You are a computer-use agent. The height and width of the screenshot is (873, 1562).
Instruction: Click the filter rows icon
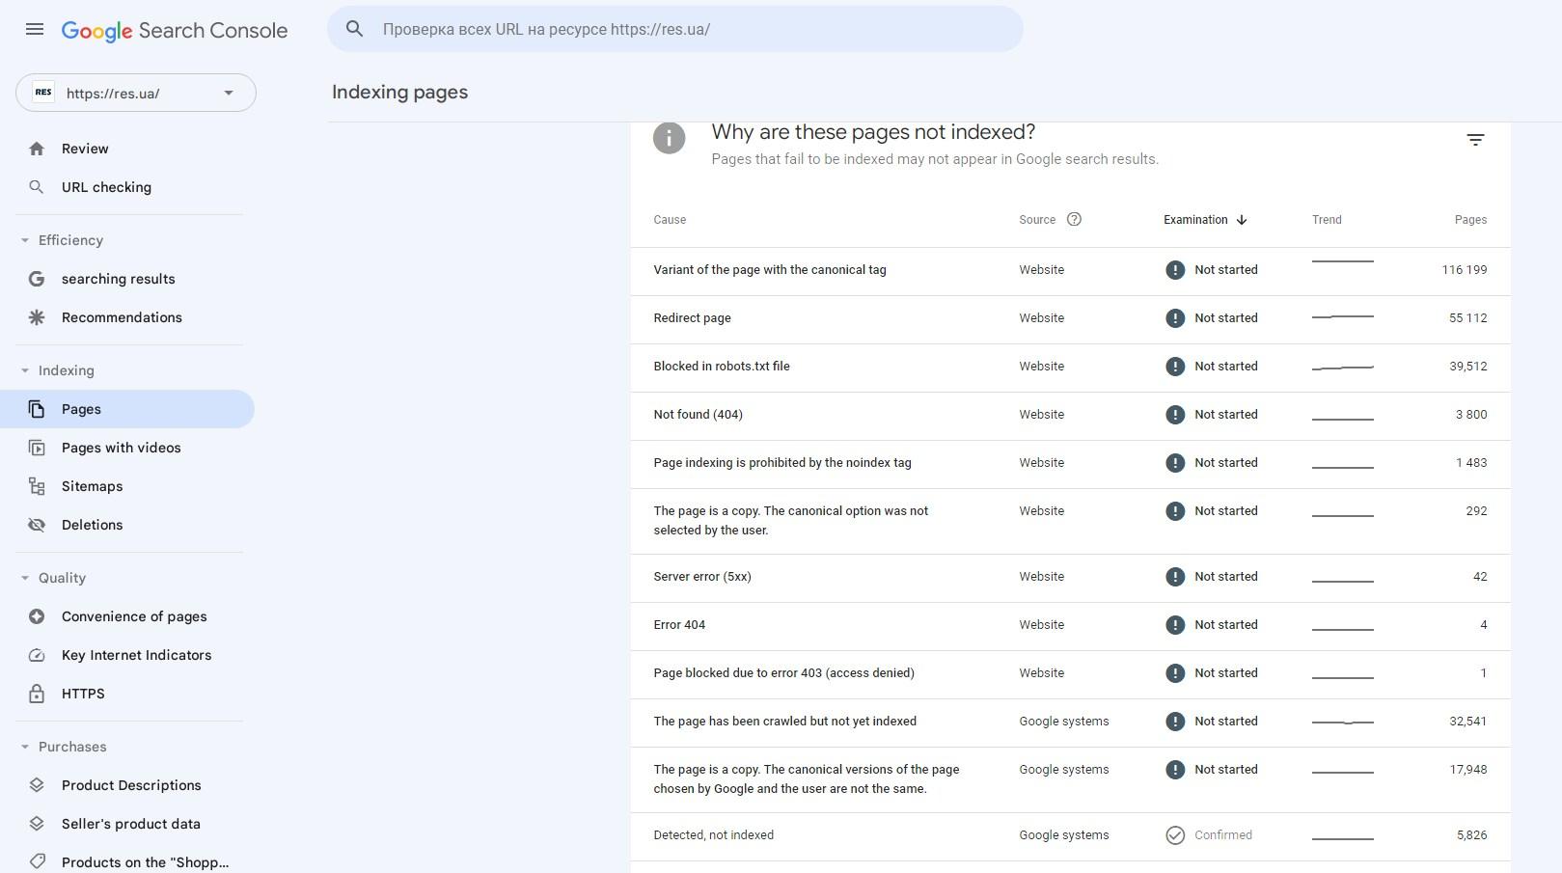point(1475,140)
